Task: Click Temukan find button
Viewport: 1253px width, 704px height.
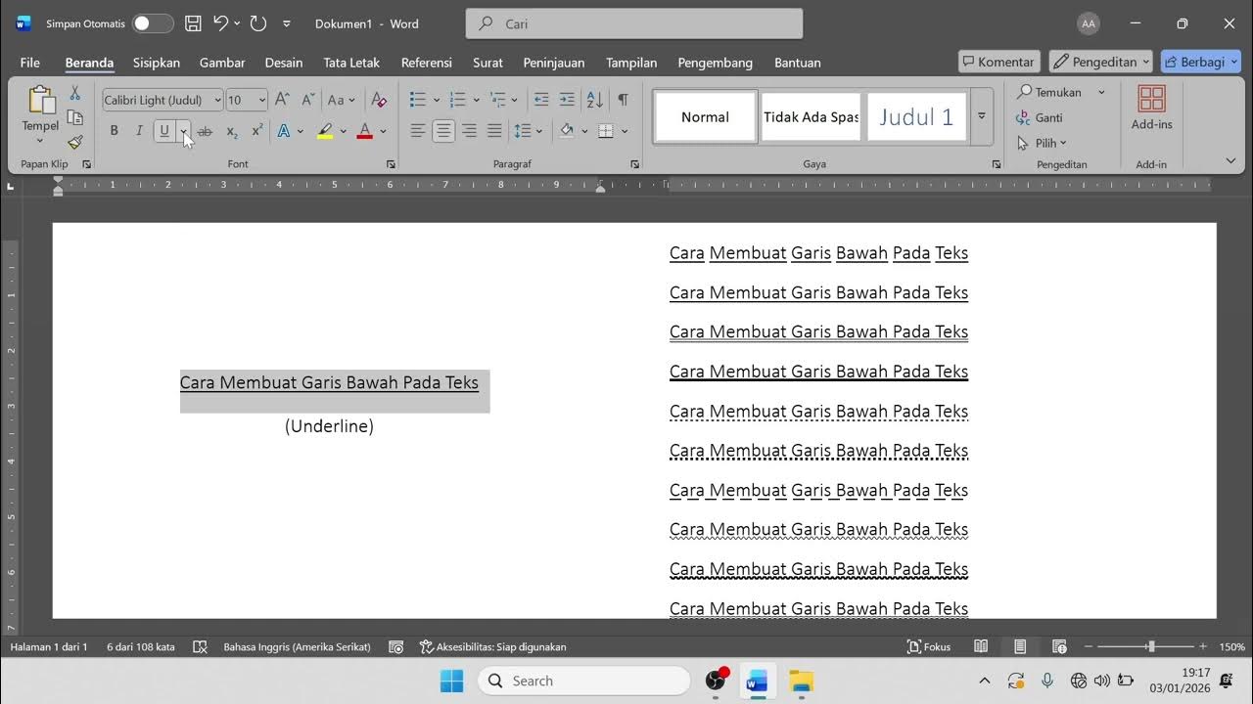Action: tap(1050, 92)
